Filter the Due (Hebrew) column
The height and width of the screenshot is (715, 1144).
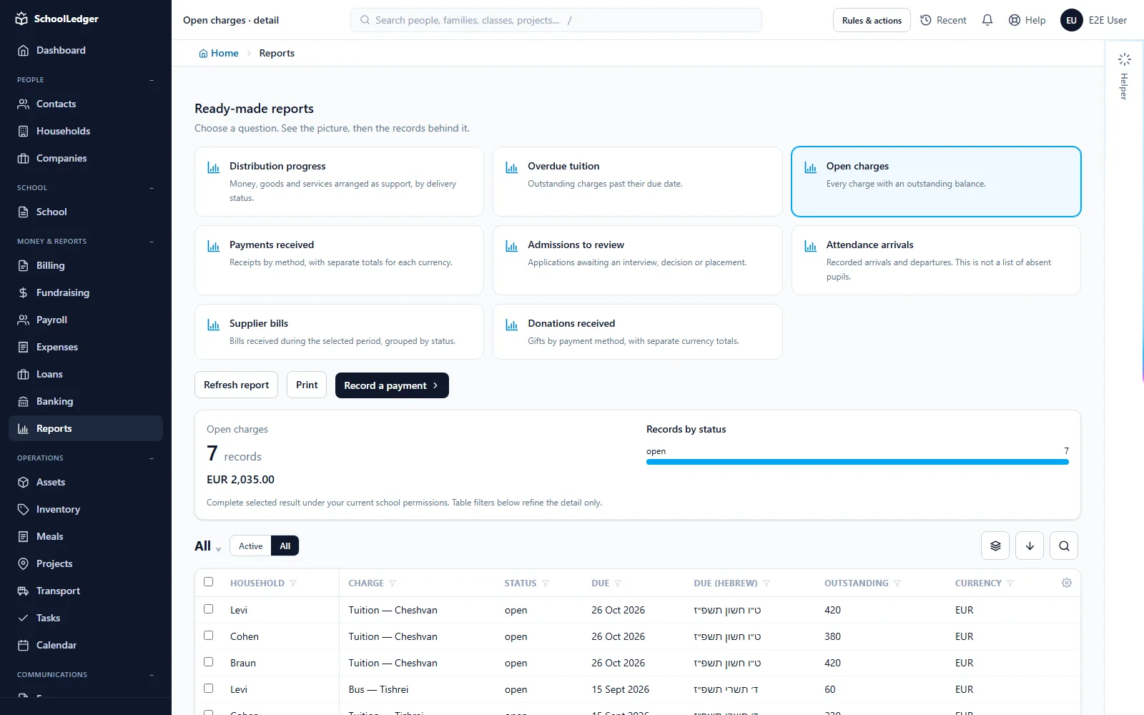coord(766,583)
